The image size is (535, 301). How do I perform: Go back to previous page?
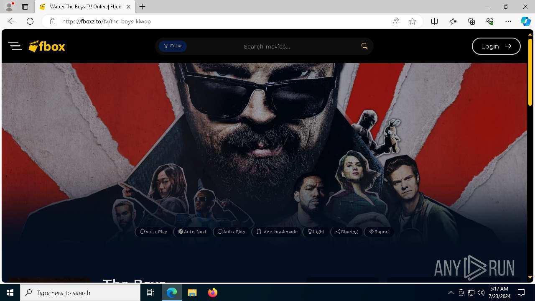point(12,21)
